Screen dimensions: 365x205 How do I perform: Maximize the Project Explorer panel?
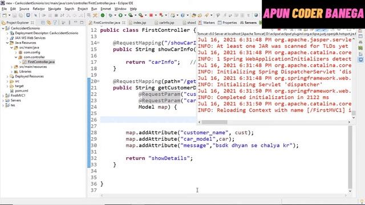point(82,23)
